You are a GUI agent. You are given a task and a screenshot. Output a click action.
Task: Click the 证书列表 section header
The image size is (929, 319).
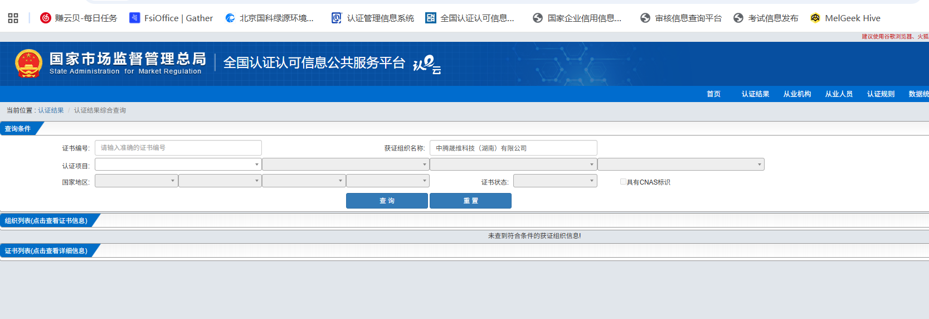[x=46, y=251]
